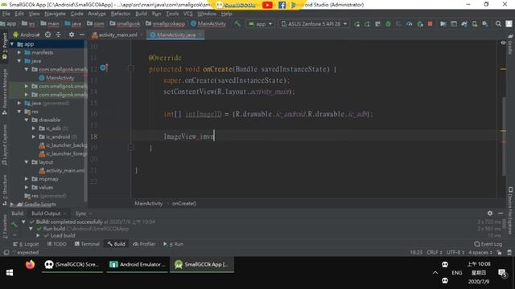Click the build hammer icon in Build output
Viewport: 515px width, 289px height.
tap(14, 225)
